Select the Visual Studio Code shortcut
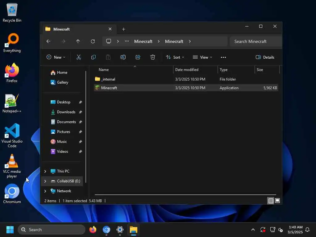This screenshot has width=316, height=237. pyautogui.click(x=12, y=135)
